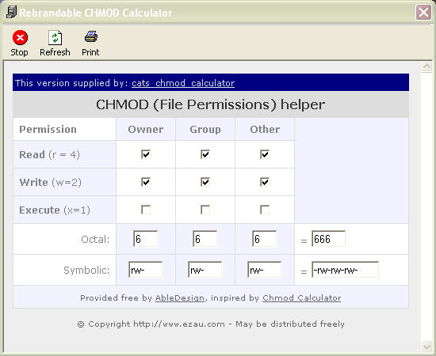Screen dimensions: 436x356
Task: Open the Chmod Calculator link
Action: pos(302,297)
